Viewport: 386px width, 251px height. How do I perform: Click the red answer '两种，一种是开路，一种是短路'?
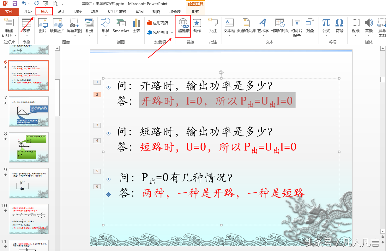tap(224, 193)
